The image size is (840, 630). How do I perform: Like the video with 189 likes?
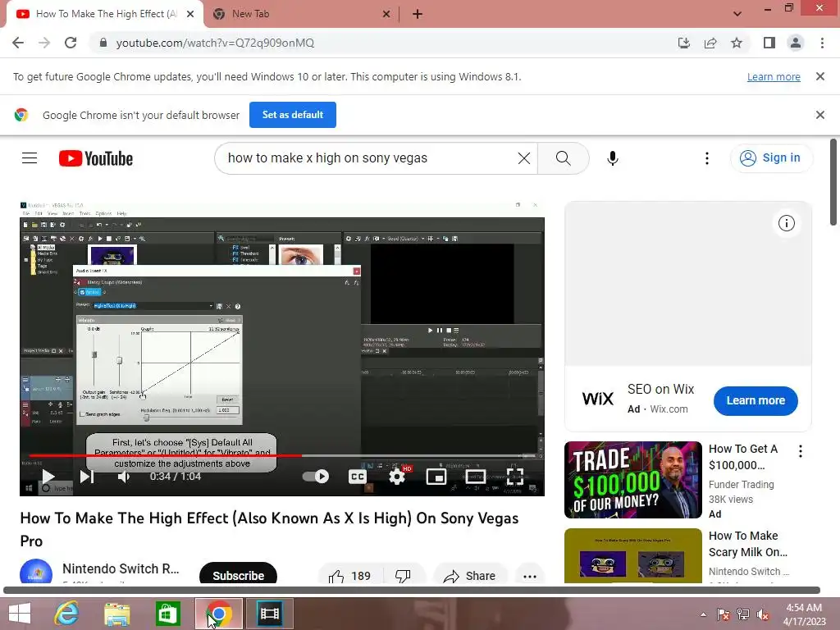[349, 576]
